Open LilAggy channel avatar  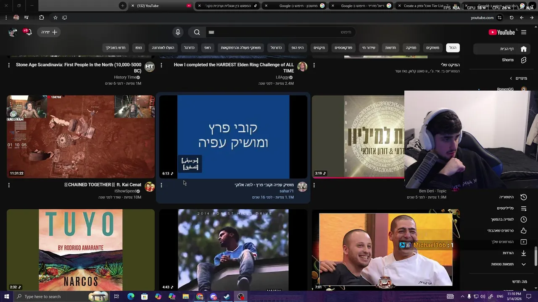pos(302,67)
